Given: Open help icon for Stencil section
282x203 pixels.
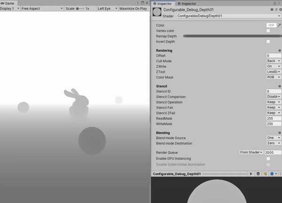Looking at the screenshot, I should [x=280, y=86].
